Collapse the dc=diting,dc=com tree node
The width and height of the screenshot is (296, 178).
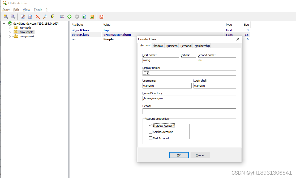(4, 23)
